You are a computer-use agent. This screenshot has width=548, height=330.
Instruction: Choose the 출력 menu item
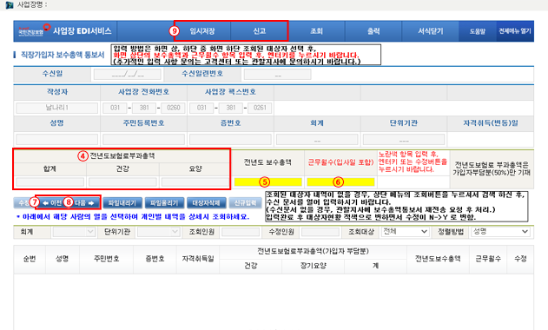(373, 31)
